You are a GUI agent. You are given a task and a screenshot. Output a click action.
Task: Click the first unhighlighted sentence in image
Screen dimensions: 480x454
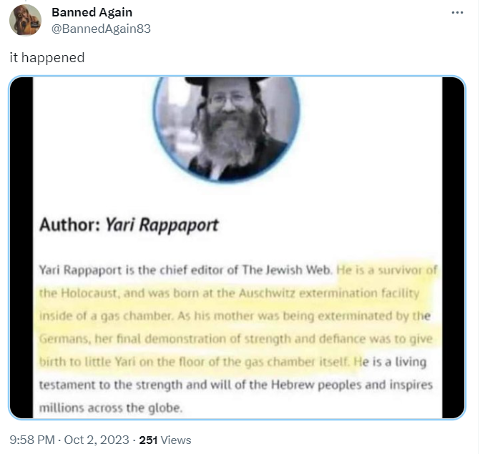[x=185, y=270]
